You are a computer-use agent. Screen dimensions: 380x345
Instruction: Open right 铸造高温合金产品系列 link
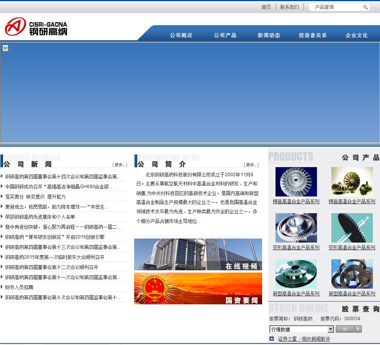tap(352, 201)
